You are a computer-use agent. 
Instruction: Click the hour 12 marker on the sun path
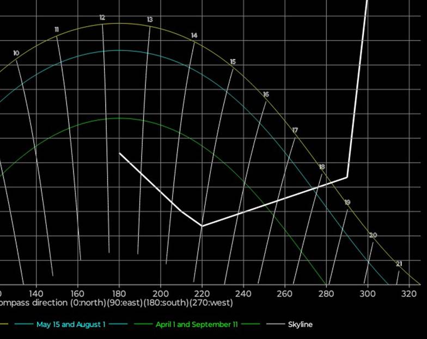click(102, 18)
